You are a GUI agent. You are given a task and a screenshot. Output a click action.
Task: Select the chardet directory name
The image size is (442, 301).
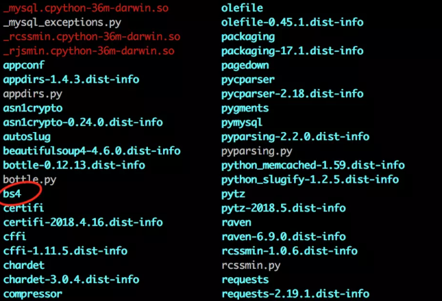pyautogui.click(x=24, y=265)
